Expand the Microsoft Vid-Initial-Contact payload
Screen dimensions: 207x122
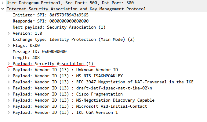point(9,106)
